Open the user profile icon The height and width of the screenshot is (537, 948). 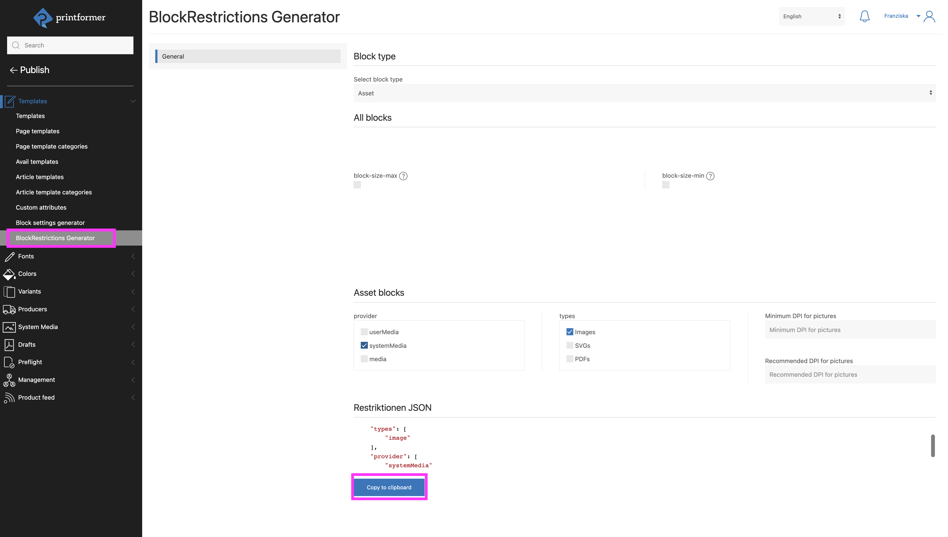[930, 16]
